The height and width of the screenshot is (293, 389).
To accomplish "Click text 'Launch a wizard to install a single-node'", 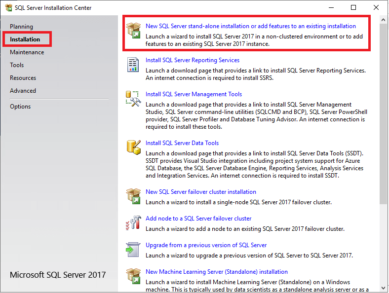I will [197, 202].
